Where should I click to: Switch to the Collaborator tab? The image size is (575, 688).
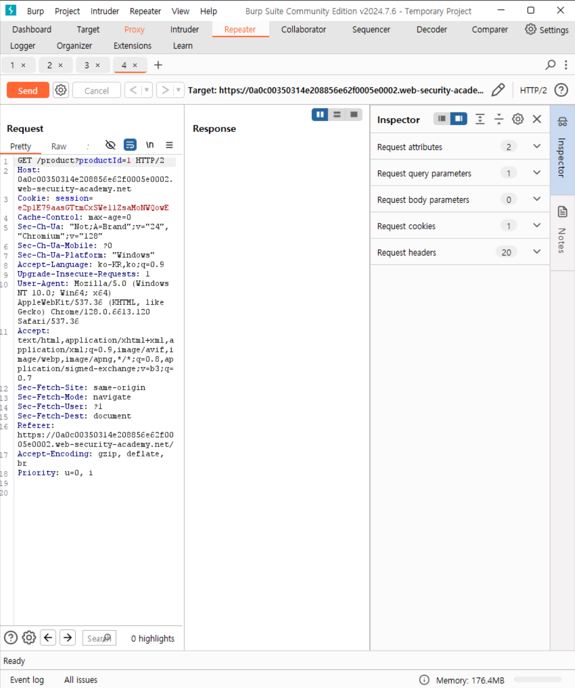[303, 29]
